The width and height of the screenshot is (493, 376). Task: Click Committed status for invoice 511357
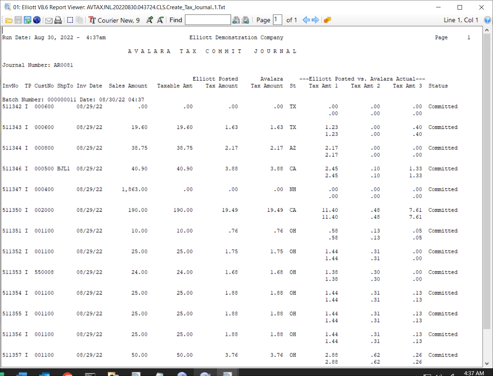pos(443,355)
